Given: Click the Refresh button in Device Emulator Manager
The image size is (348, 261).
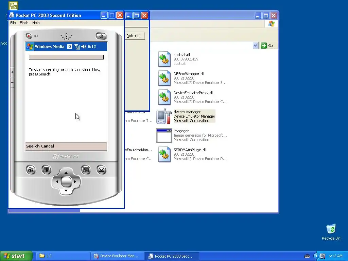Looking at the screenshot, I should [135, 36].
